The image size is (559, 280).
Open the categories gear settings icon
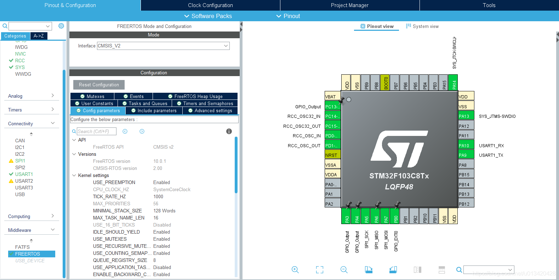(61, 26)
